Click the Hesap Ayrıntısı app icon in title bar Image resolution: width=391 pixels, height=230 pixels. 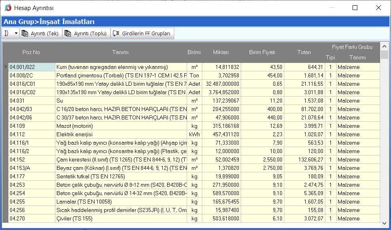8,8
